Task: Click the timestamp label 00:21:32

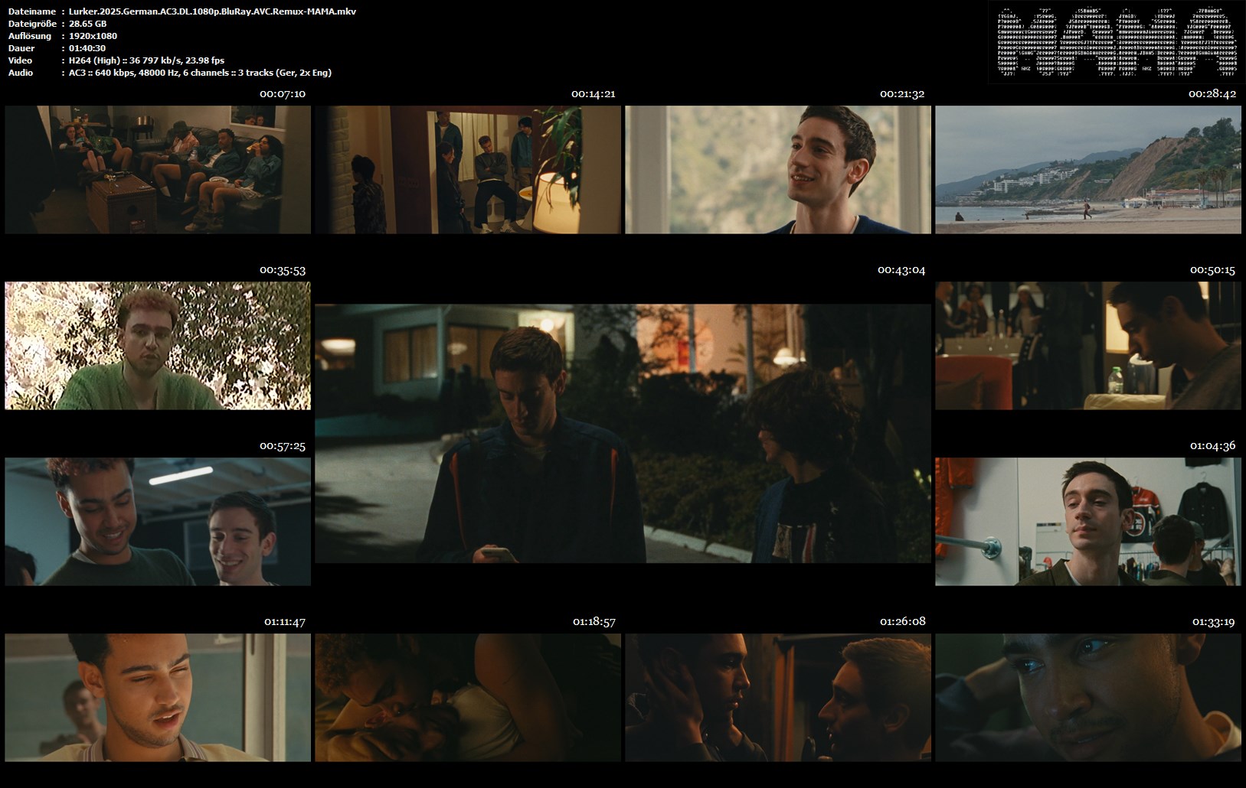Action: tap(902, 94)
